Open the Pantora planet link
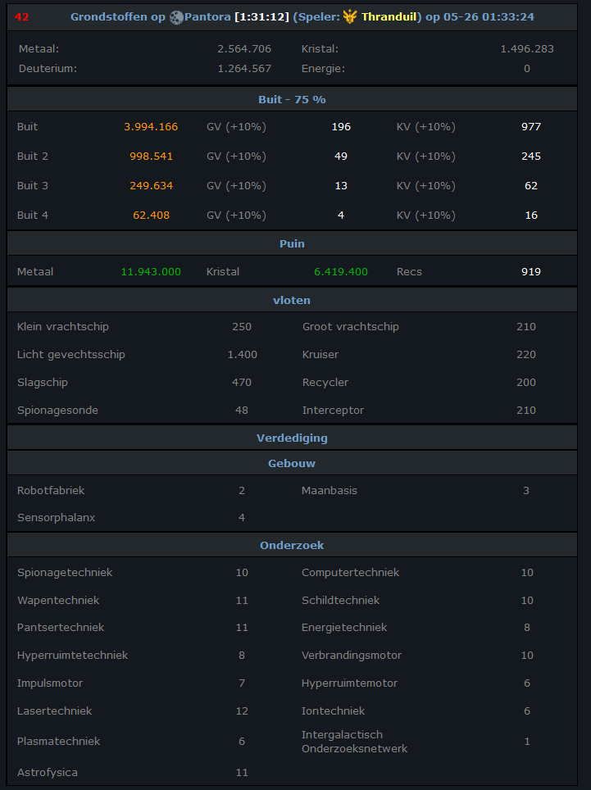 coord(207,16)
